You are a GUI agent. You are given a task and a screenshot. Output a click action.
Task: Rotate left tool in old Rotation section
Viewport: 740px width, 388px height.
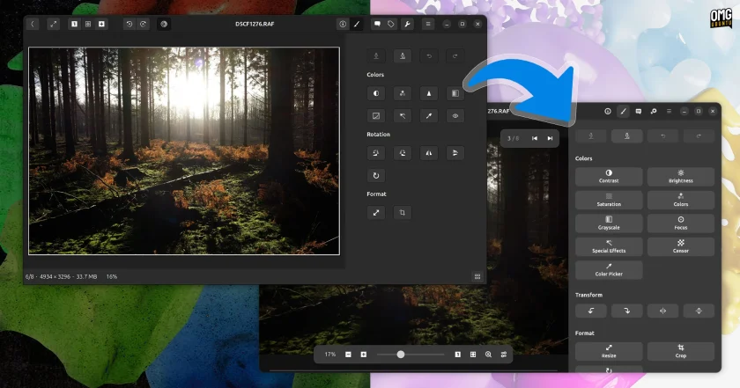pos(376,153)
